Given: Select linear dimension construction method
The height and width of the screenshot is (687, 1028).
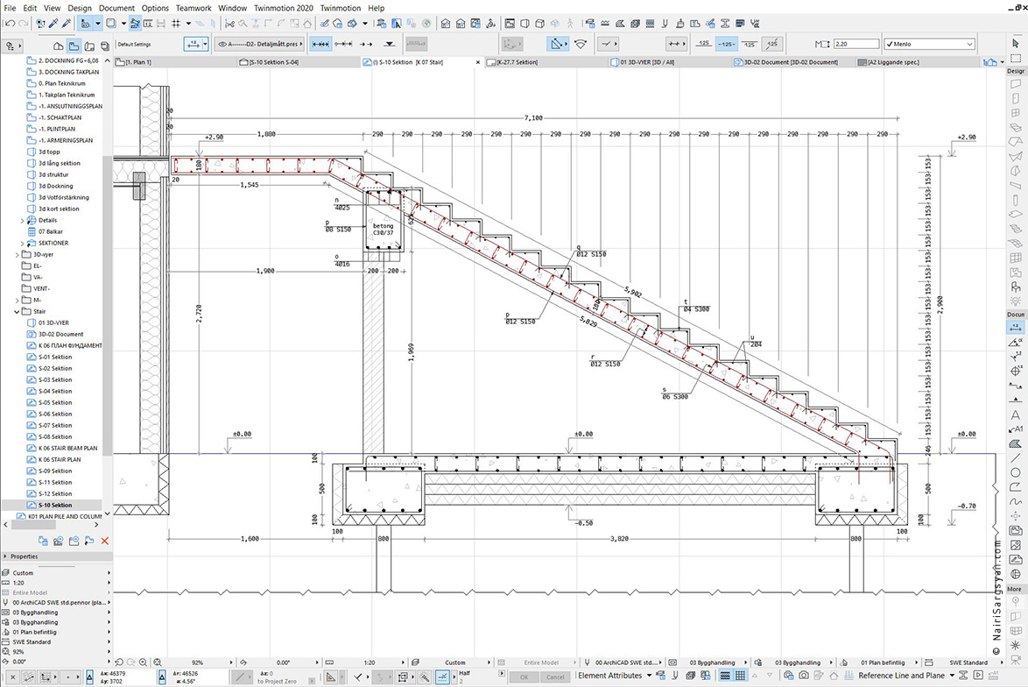Looking at the screenshot, I should coord(320,44).
